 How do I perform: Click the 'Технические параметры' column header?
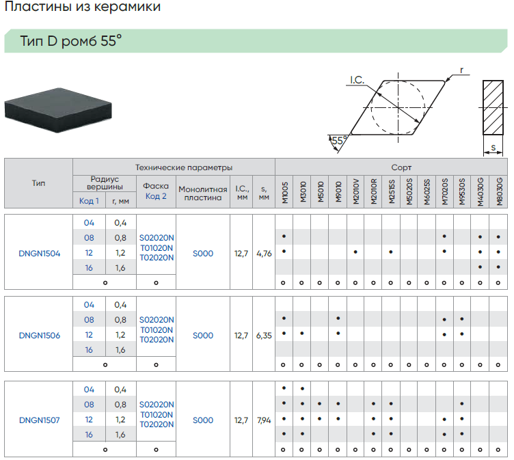184,167
